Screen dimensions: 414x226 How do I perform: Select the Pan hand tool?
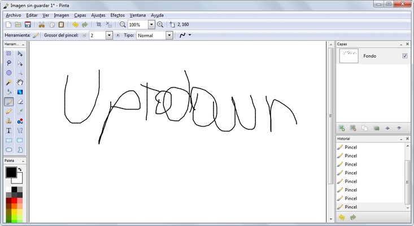pos(20,82)
